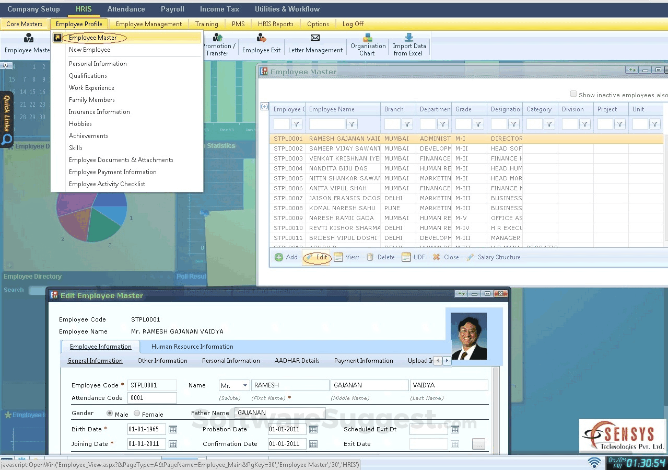Viewport: 668px width, 470px height.
Task: Open the Employee Exit toolbar icon
Action: click(261, 38)
